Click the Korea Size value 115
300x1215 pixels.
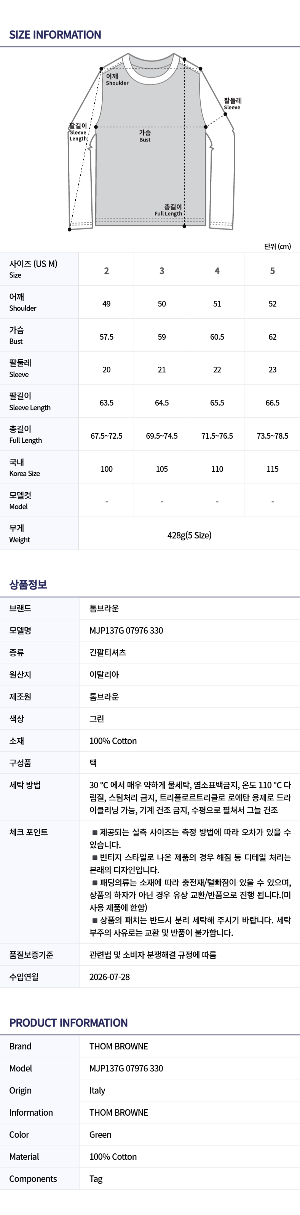point(273,469)
